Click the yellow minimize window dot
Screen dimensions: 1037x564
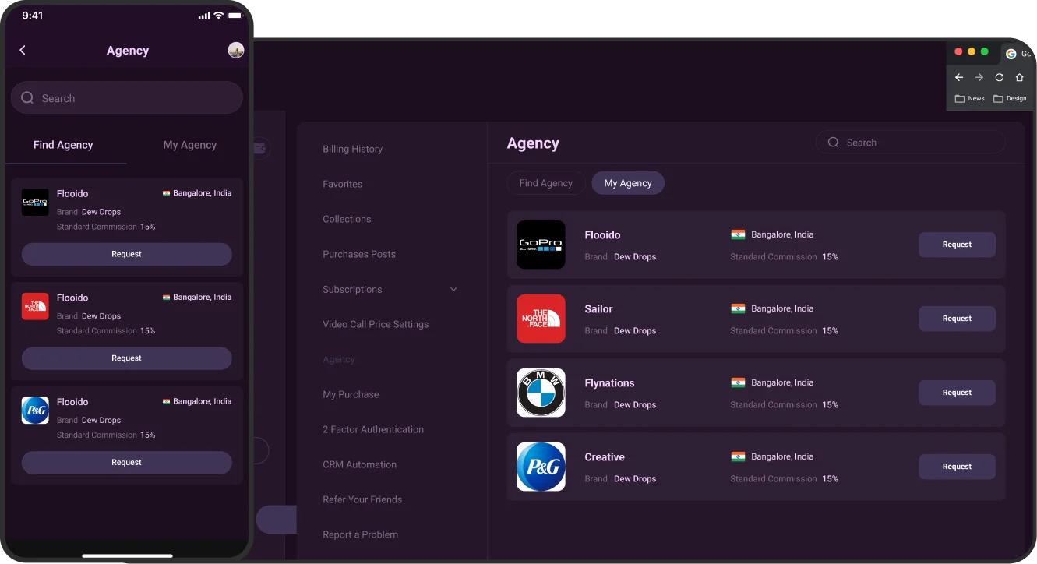[972, 51]
